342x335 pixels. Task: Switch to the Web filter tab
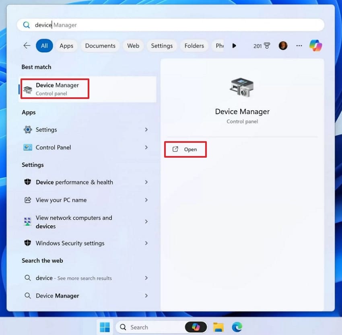coord(133,46)
